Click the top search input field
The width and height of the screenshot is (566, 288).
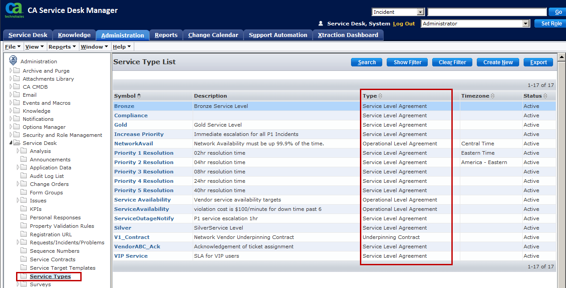click(x=487, y=12)
